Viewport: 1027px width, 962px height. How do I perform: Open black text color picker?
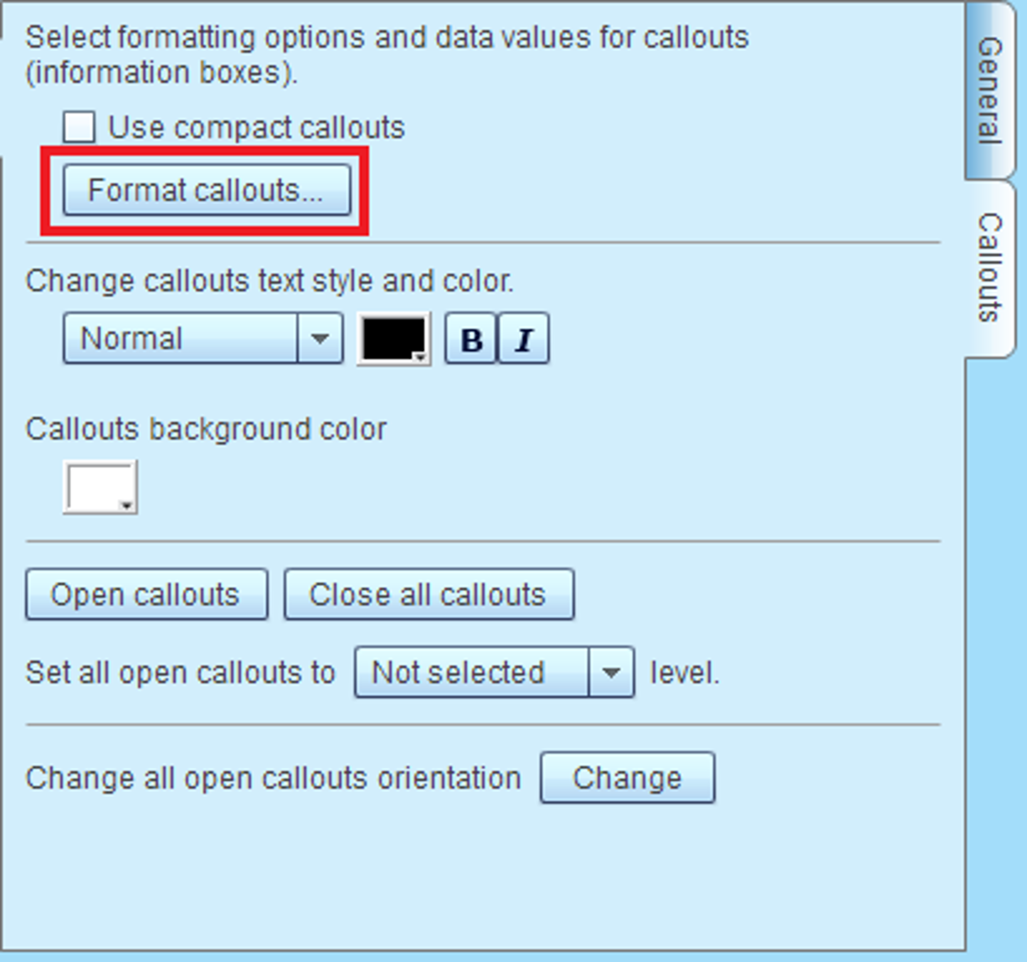click(x=394, y=339)
